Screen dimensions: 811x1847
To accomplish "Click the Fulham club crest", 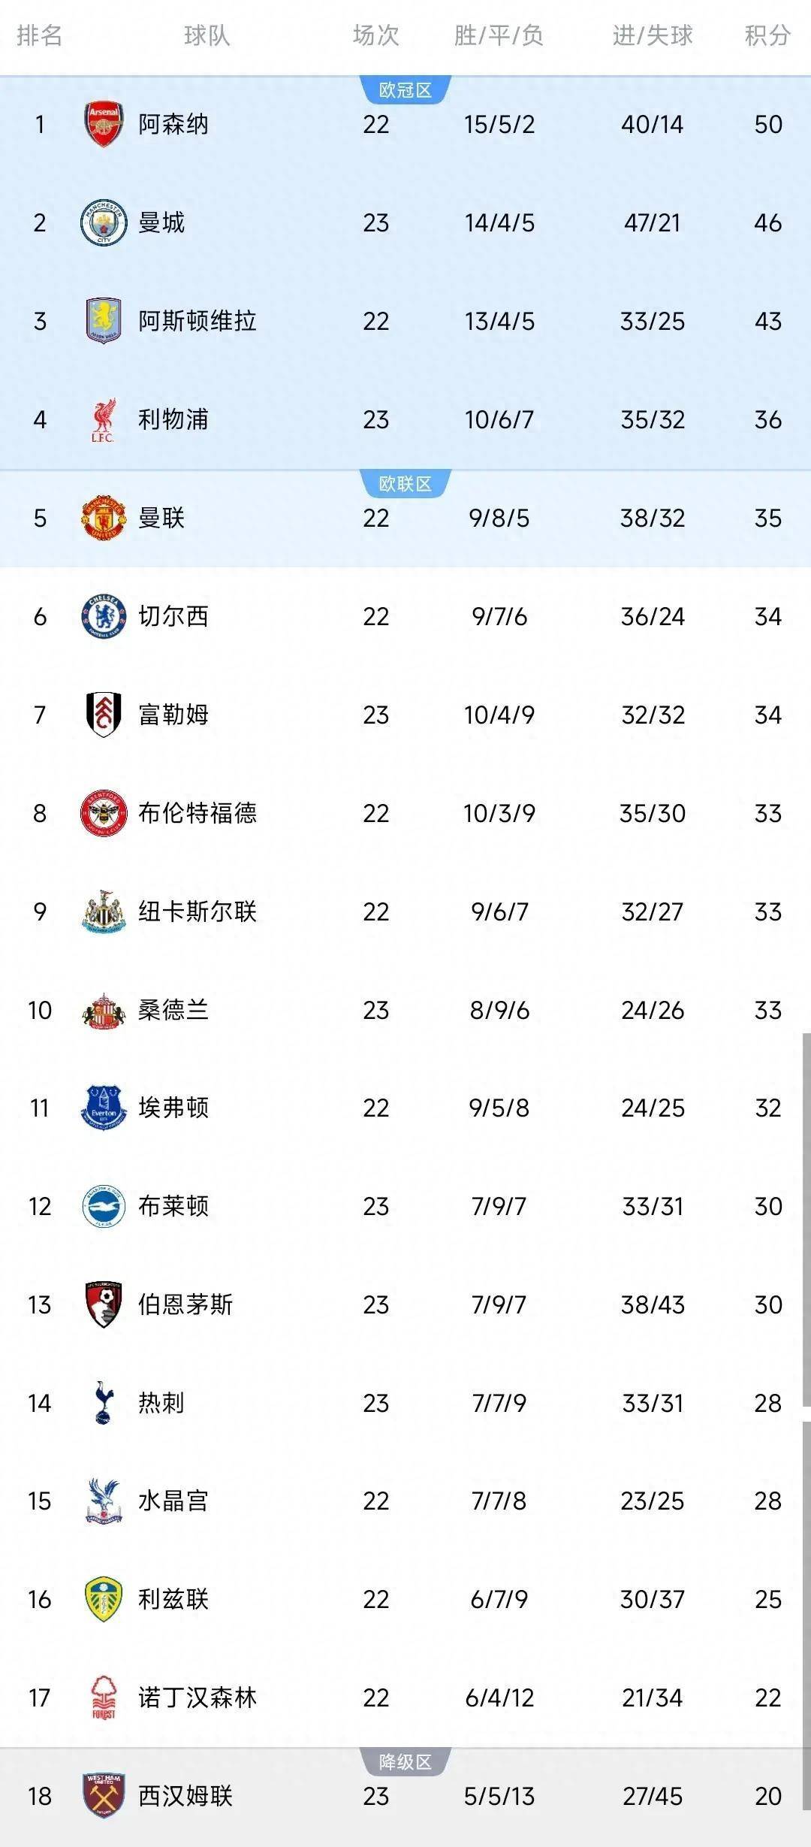I will point(104,714).
